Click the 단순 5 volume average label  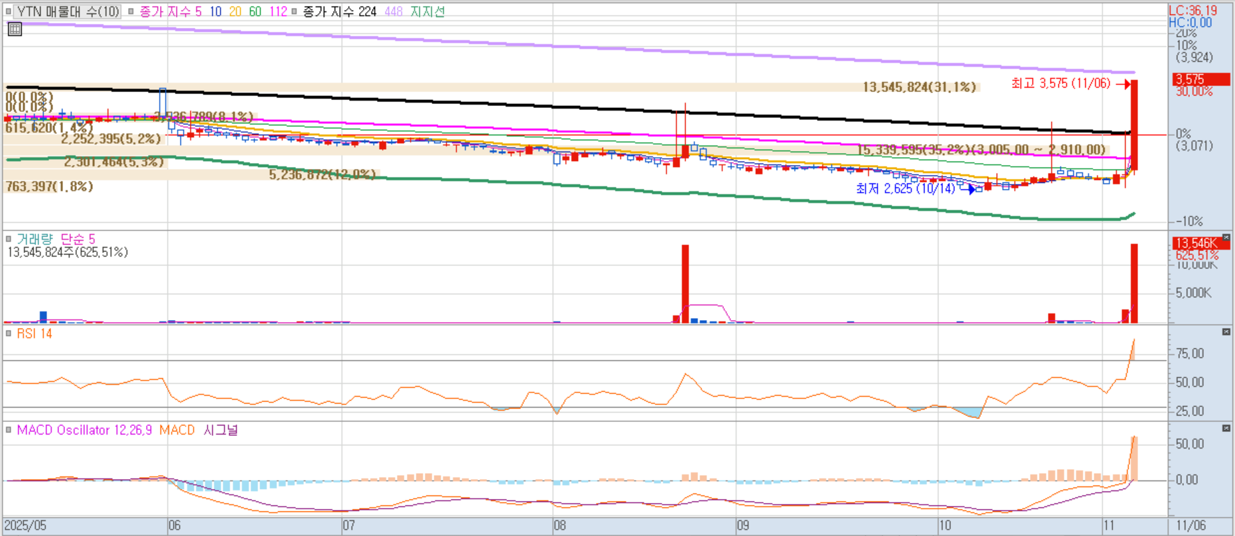point(78,239)
